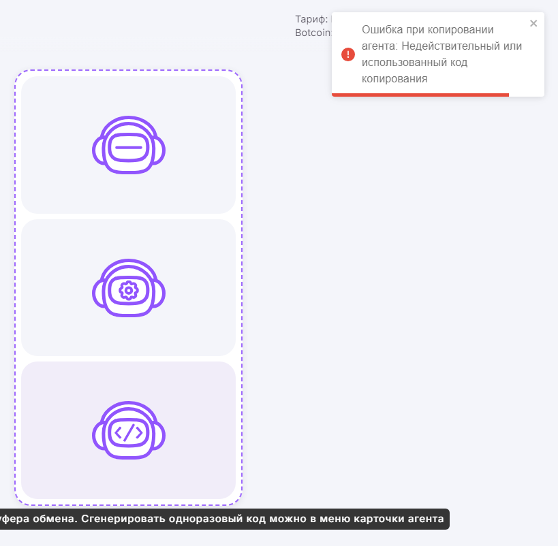Screen dimensions: 558x546
Task: Click the word "копирования" in error toast
Action: pyautogui.click(x=394, y=78)
